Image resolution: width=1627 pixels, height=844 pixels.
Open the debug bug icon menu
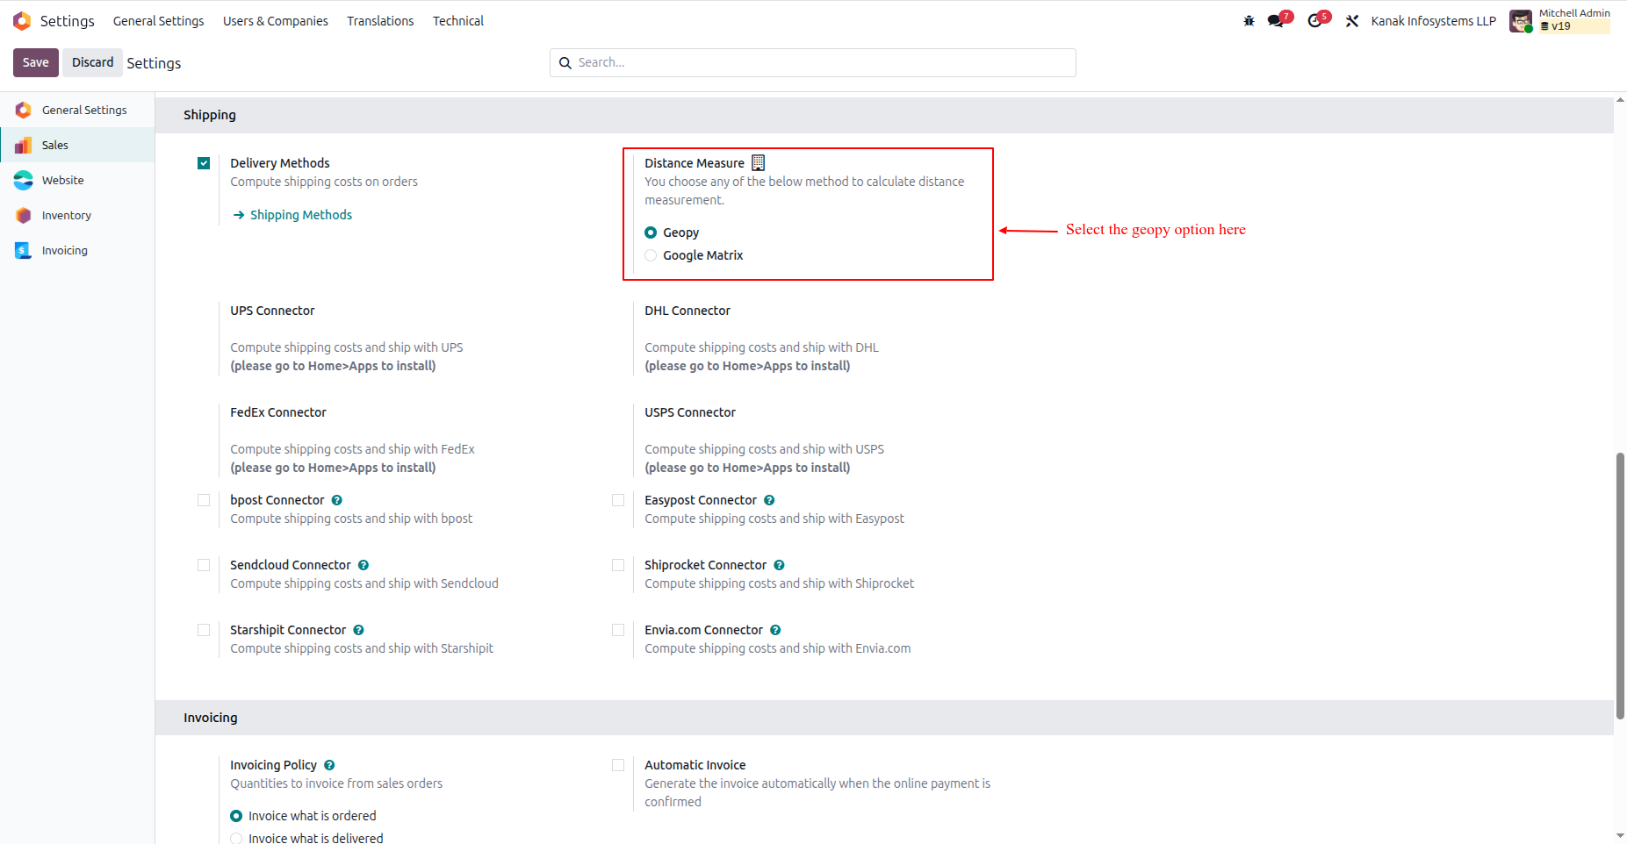click(1249, 21)
